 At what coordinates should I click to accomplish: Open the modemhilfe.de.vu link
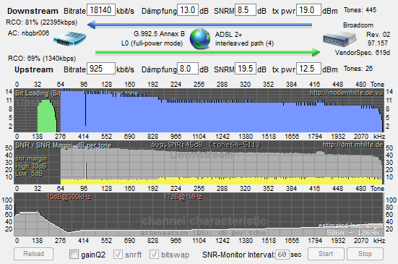tap(347, 93)
